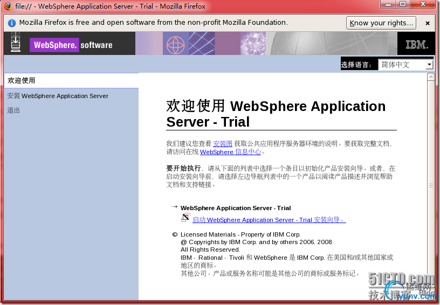This screenshot has width=440, height=305.
Task: Click the vertical scrollbar thumb grip
Action: (x=431, y=185)
